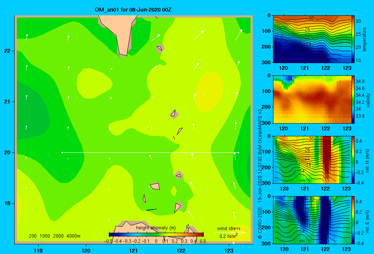Click the title 'OM_an01 for 08-Jun-2020 00Z'
Image resolution: width=374 pixels, height=254 pixels.
133,10
